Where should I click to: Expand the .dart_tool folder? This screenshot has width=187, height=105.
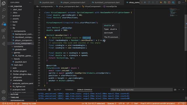click(x=17, y=10)
